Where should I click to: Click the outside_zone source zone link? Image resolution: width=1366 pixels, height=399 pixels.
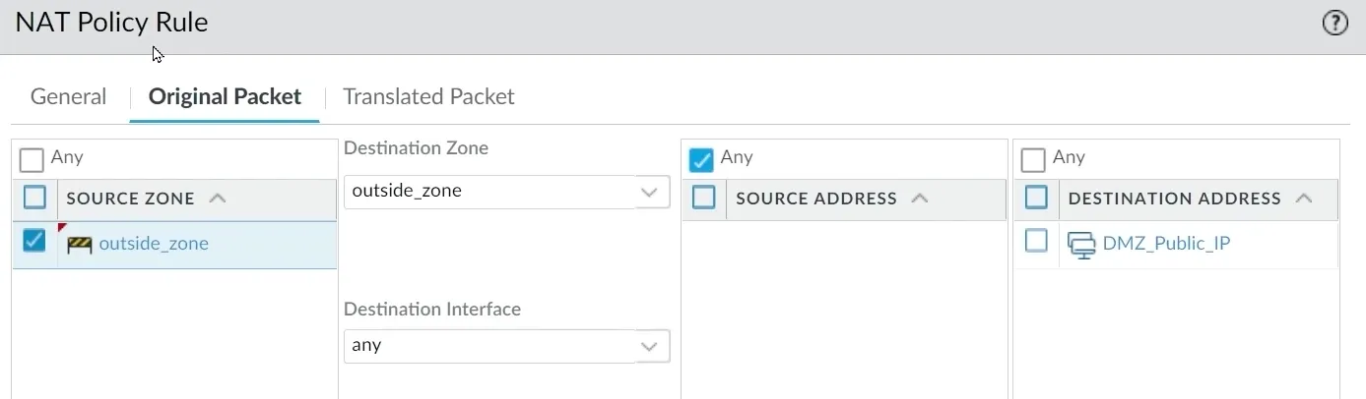point(154,244)
